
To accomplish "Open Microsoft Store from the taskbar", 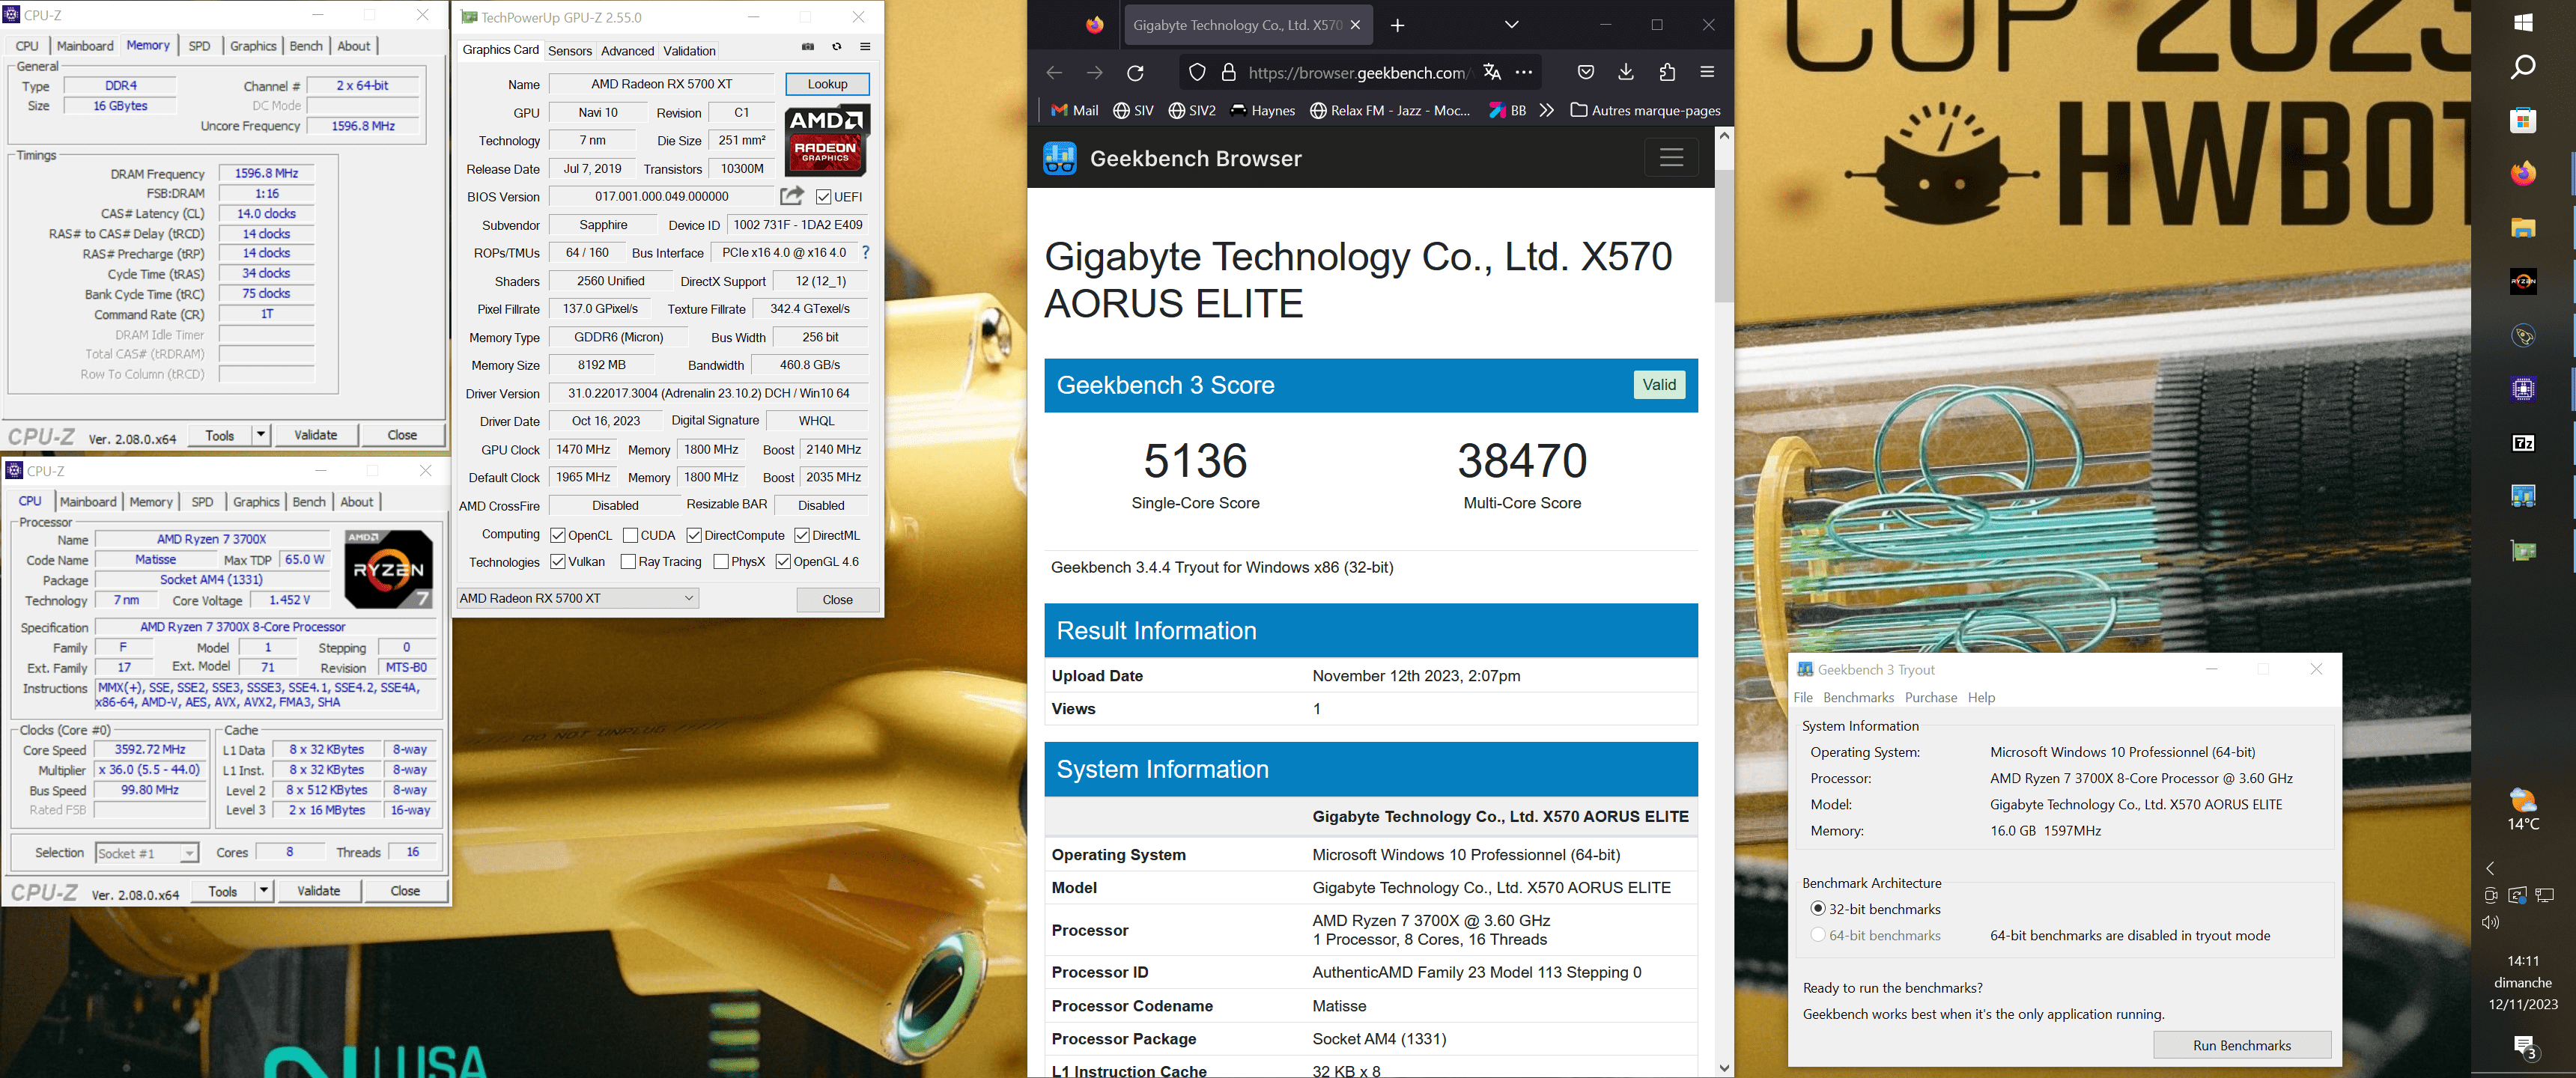I will coord(2522,120).
